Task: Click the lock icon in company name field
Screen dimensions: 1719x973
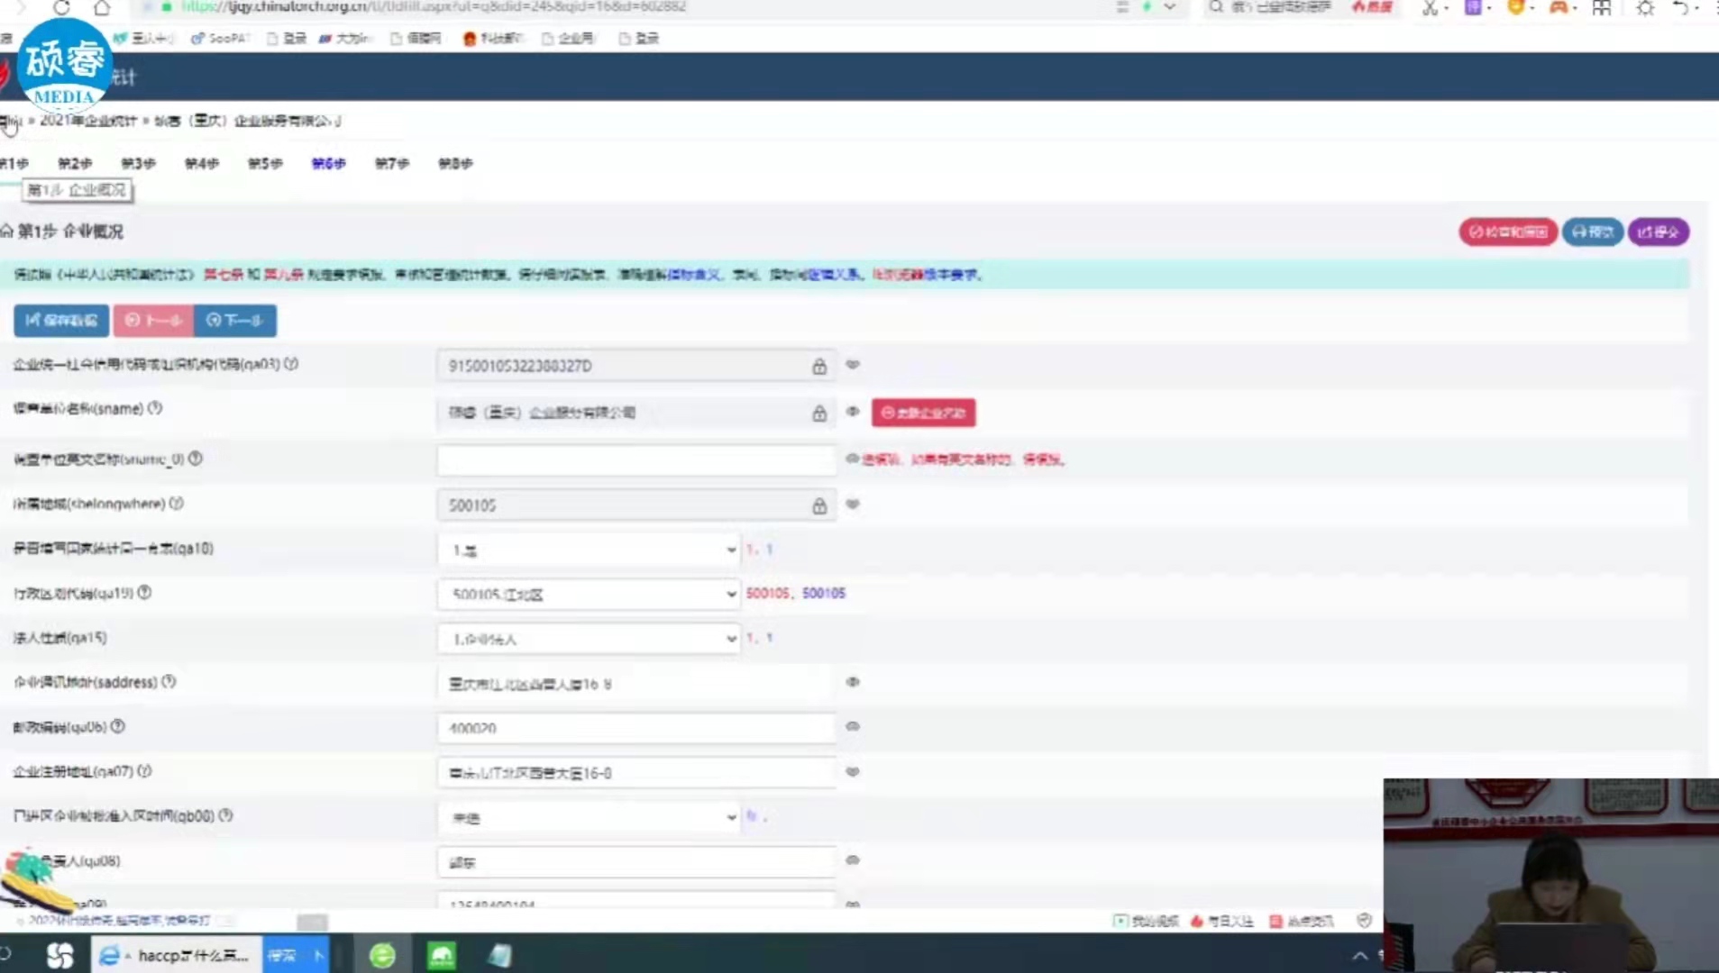Action: click(819, 413)
